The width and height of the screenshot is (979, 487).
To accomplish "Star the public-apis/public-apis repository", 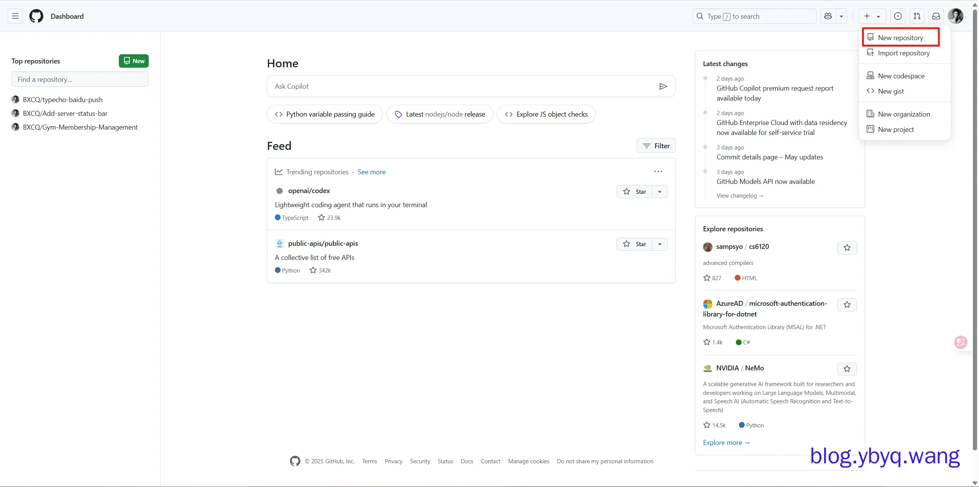I will point(634,244).
